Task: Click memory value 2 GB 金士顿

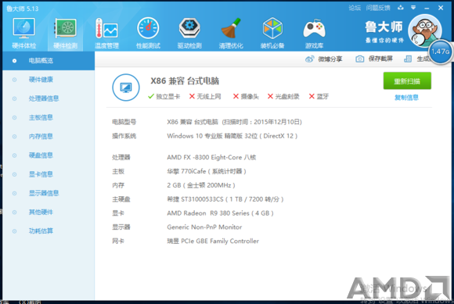Action: click(201, 185)
